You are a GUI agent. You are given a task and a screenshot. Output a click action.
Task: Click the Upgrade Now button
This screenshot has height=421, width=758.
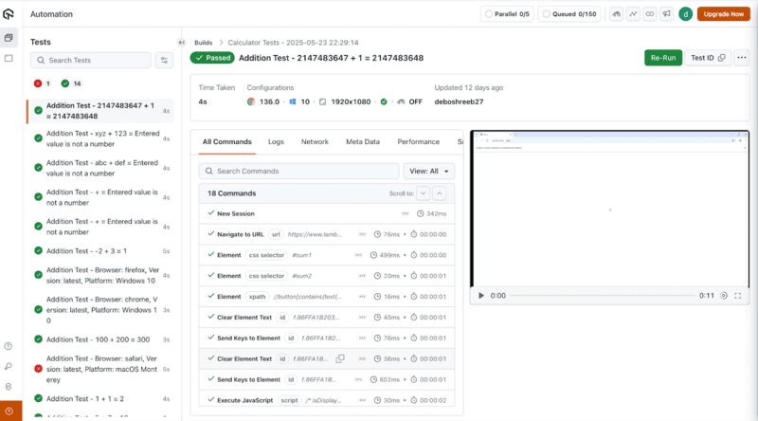coord(723,14)
